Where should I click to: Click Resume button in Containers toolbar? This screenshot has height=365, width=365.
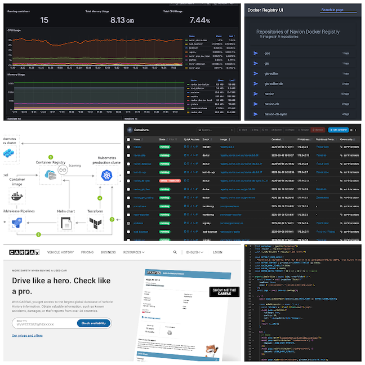303,130
